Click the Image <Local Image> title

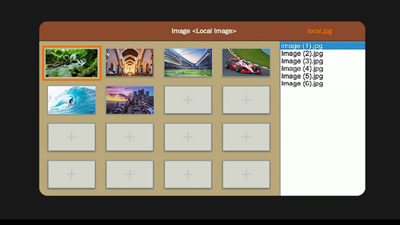[x=204, y=31]
